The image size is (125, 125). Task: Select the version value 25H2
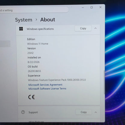pos(30,53)
